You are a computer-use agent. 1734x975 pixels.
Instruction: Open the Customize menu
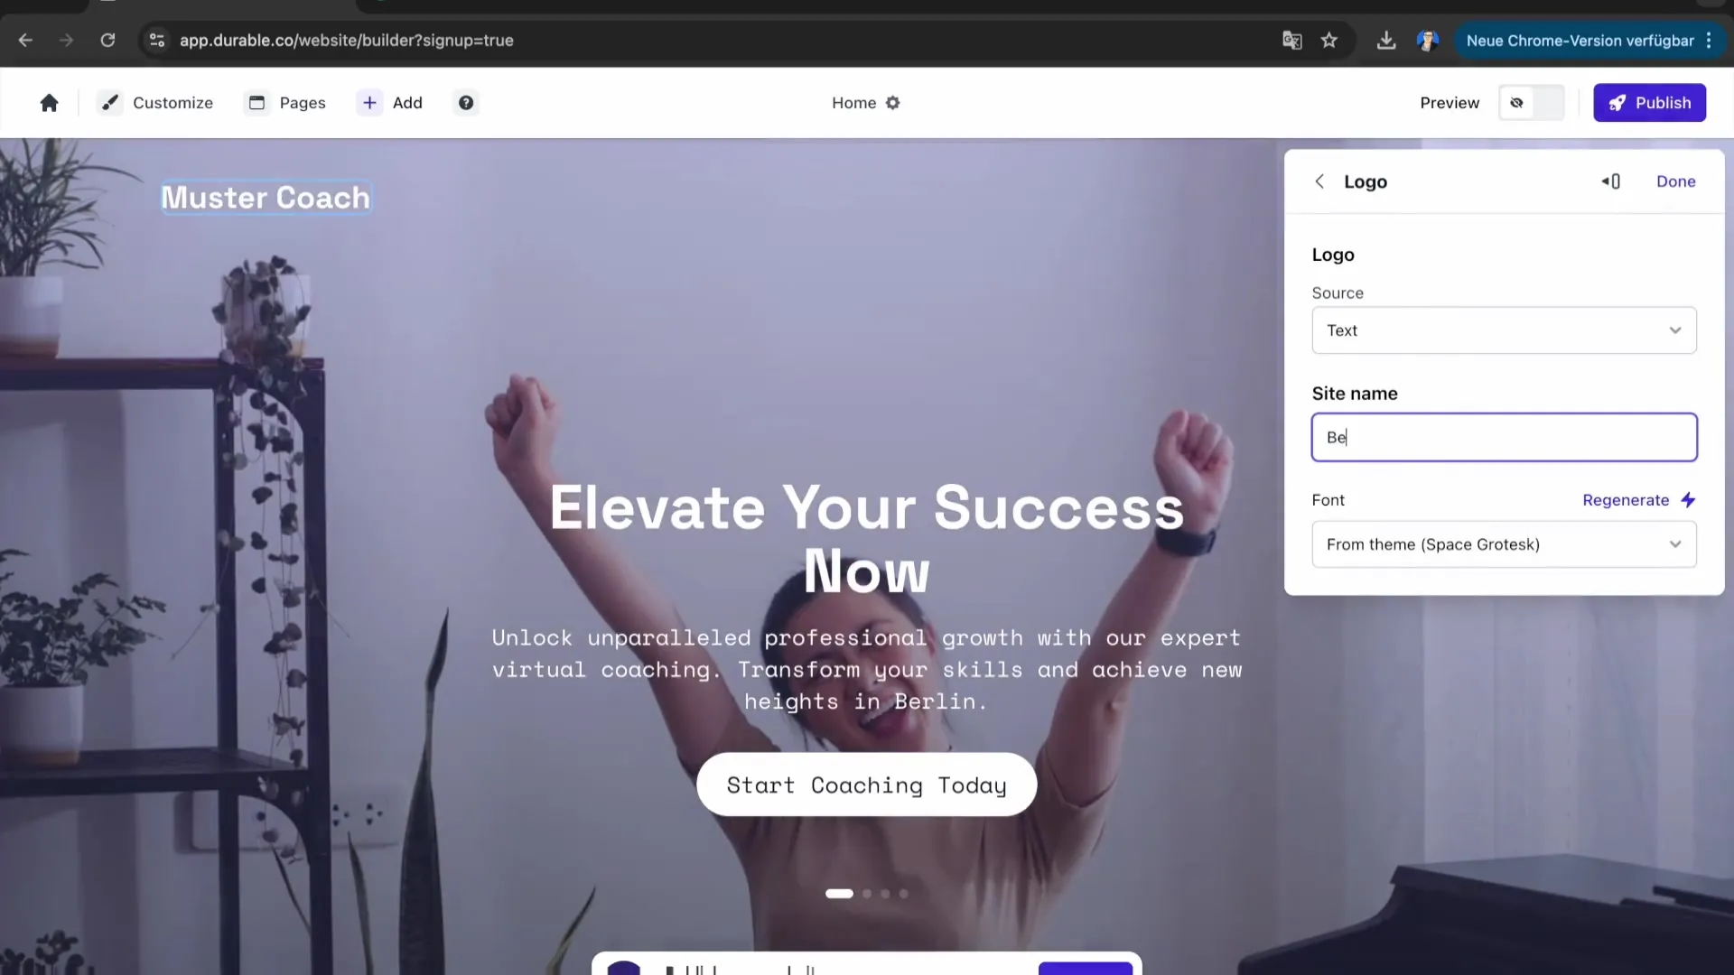point(155,103)
